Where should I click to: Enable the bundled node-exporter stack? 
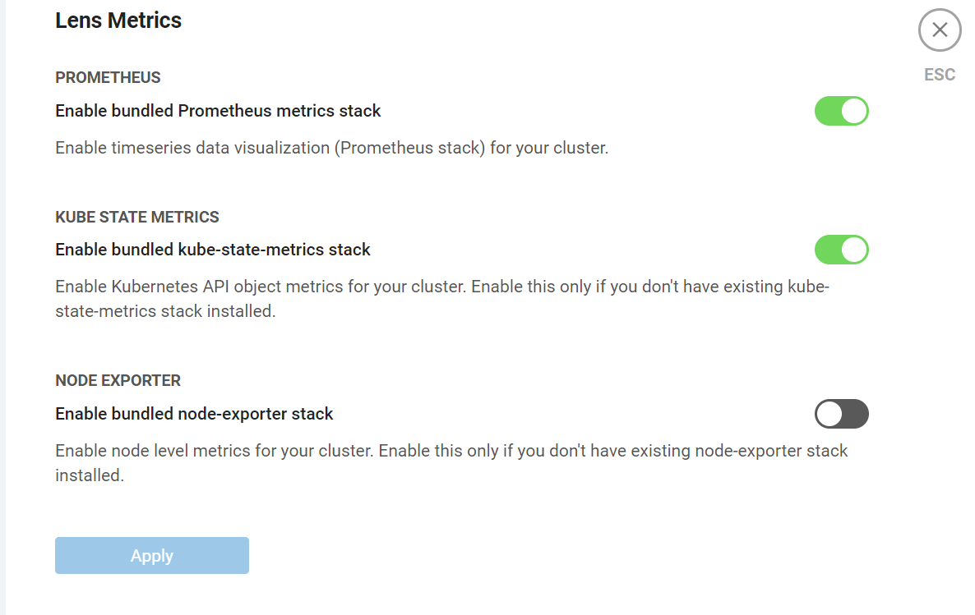coord(841,414)
